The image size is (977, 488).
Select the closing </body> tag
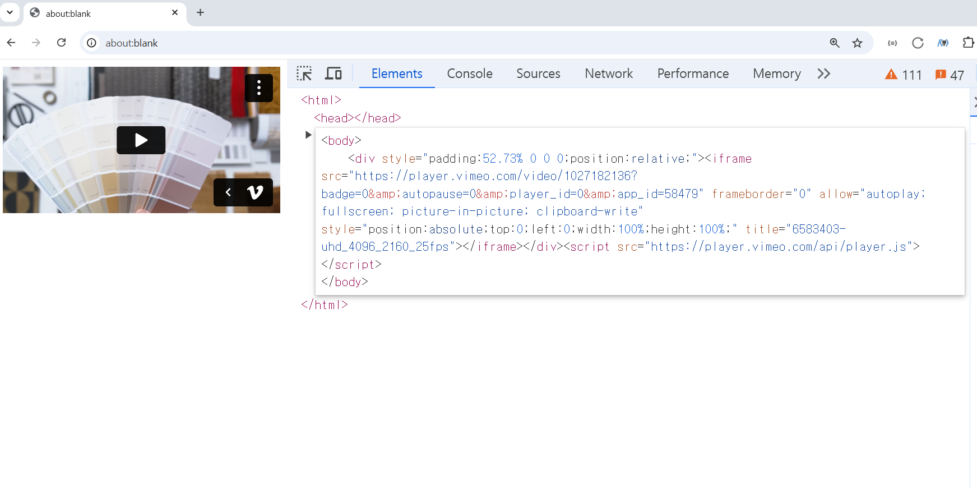tap(345, 282)
